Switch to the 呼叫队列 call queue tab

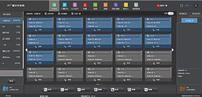pos(196,14)
